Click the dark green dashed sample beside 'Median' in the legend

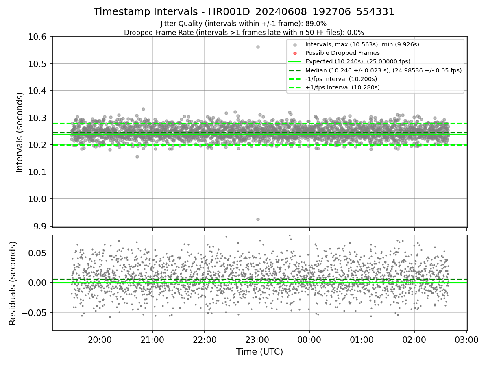295,70
